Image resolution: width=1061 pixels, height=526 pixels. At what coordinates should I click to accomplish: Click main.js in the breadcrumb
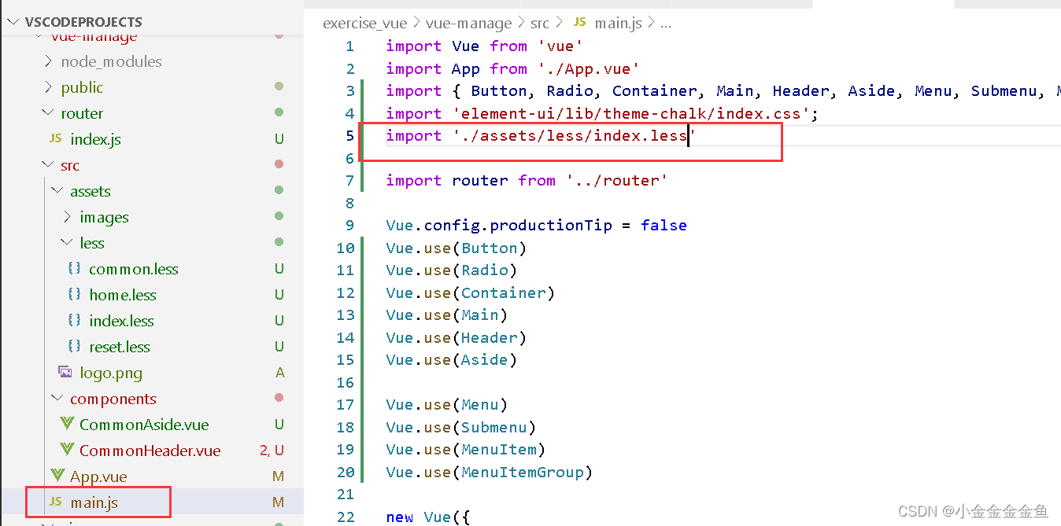619,23
